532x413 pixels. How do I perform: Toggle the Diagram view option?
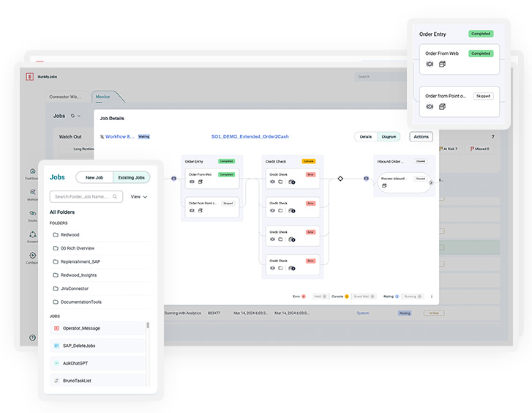click(389, 136)
